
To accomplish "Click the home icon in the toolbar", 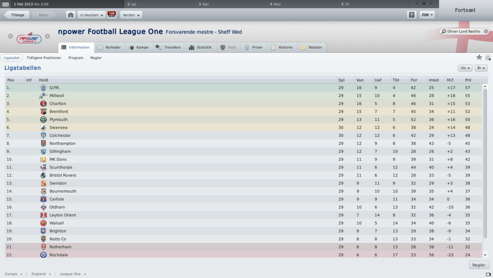I will [x=70, y=15].
